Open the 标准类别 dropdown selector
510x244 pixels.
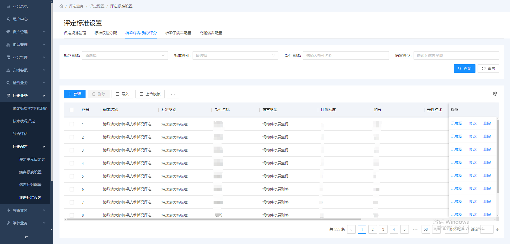tap(235, 55)
